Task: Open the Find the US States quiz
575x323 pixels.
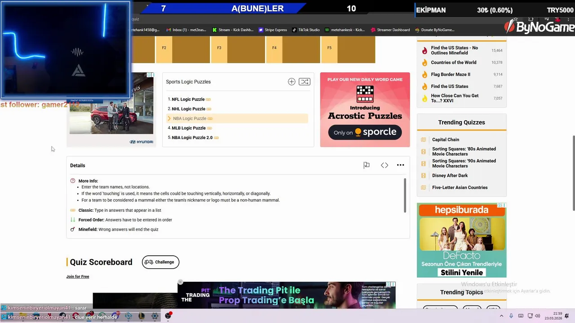Action: click(x=449, y=86)
